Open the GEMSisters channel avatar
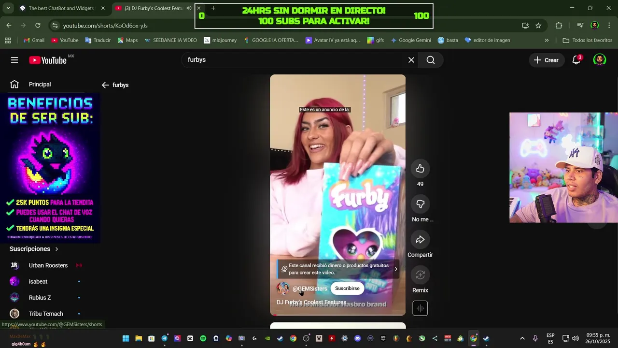 [x=282, y=289]
